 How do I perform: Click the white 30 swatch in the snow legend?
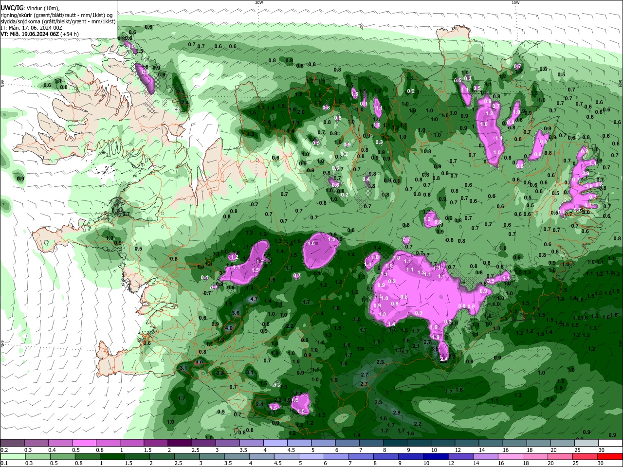click(x=610, y=443)
